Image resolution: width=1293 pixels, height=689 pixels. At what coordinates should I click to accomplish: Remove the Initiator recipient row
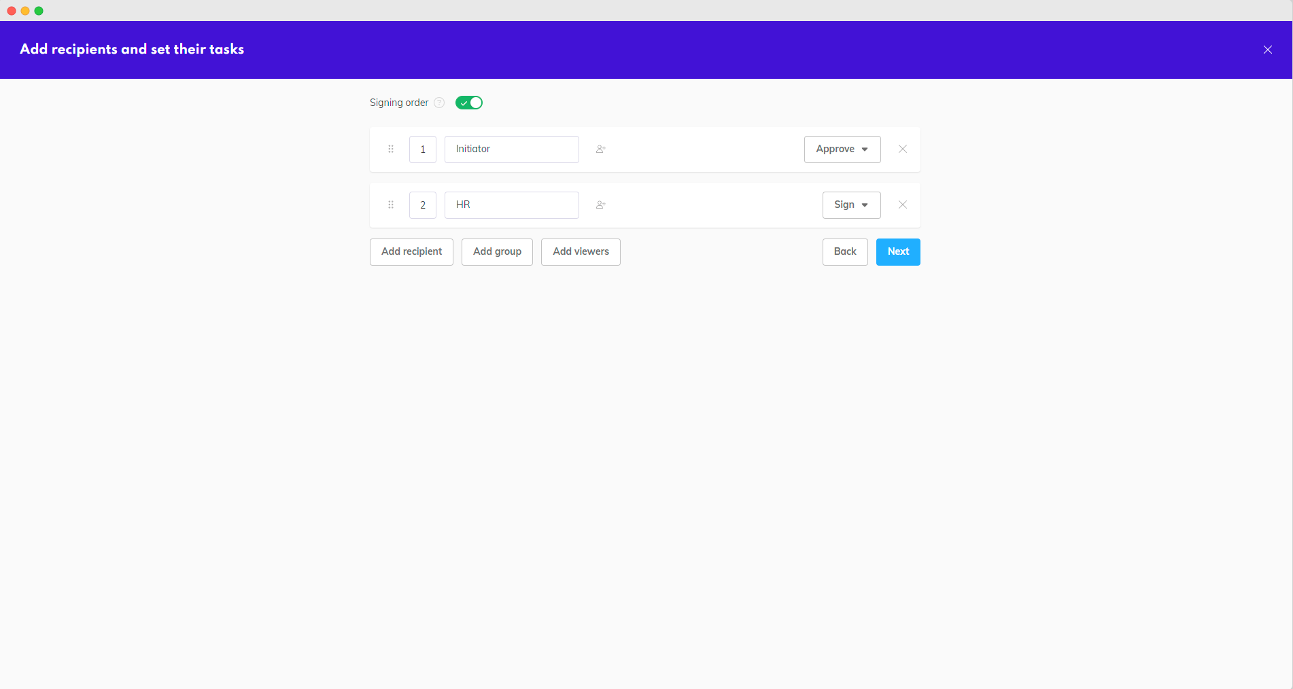[903, 149]
